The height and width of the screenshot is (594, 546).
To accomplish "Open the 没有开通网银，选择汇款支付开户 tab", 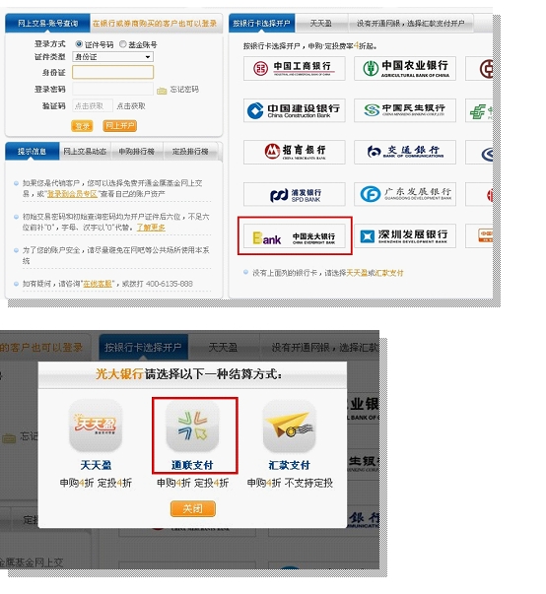I will click(x=410, y=24).
